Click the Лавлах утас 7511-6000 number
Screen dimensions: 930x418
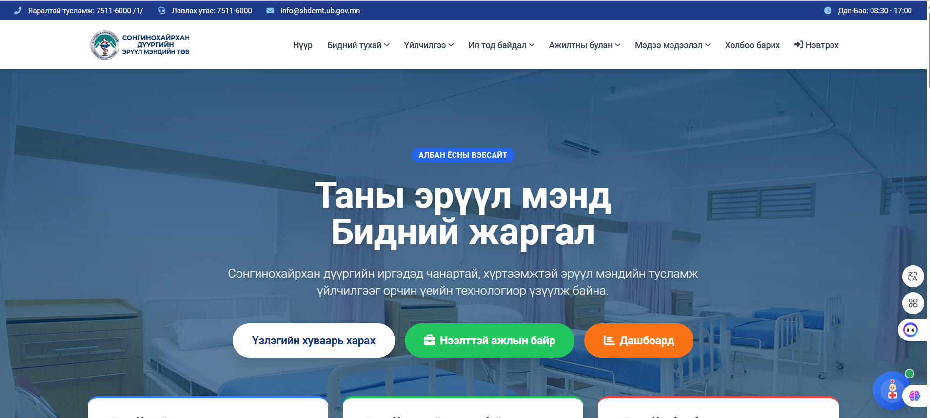pos(212,10)
